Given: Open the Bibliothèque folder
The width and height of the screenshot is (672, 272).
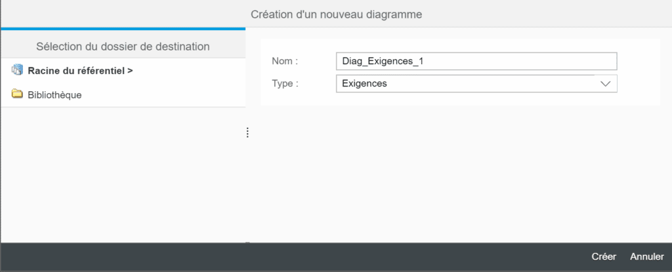Looking at the screenshot, I should (x=54, y=94).
